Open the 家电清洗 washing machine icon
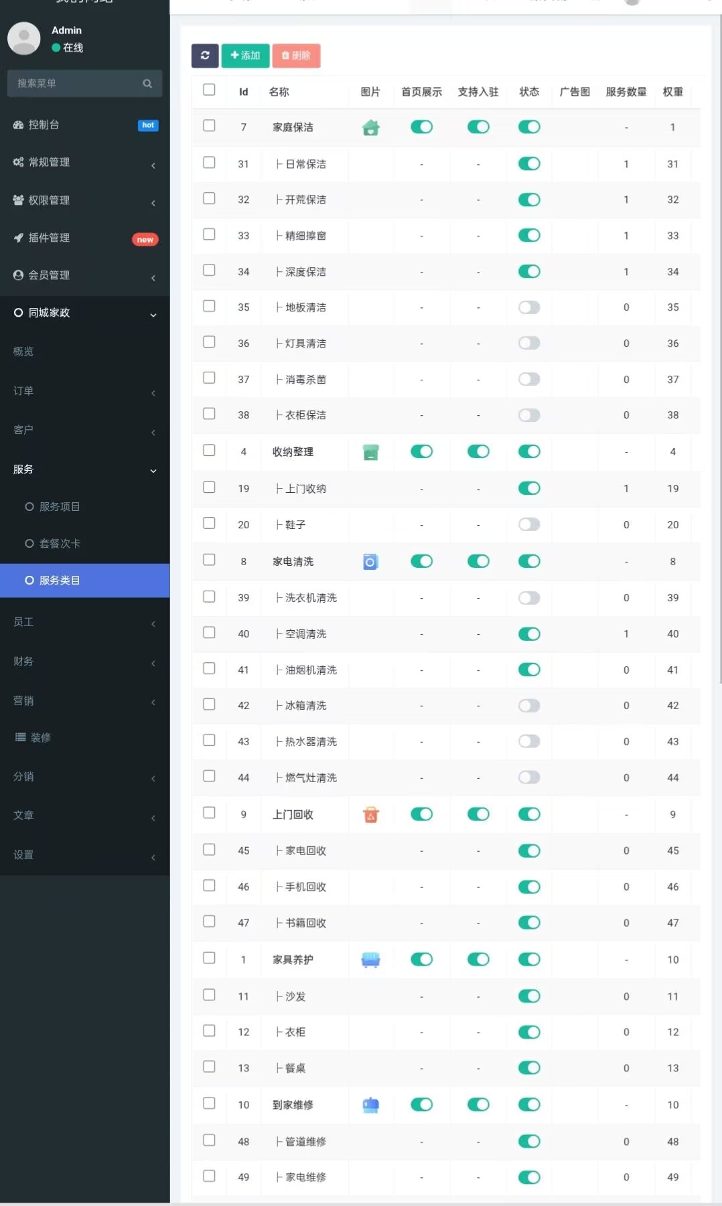 (371, 562)
